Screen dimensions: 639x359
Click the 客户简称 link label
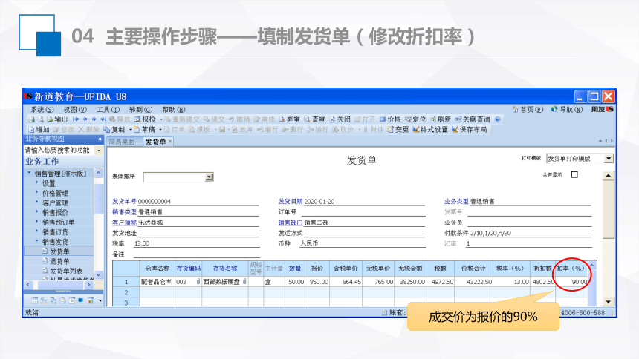coord(124,223)
